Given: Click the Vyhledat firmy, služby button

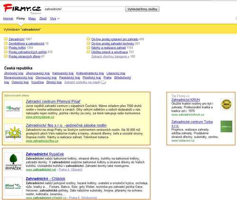Looking at the screenshot, I should tap(142, 9).
